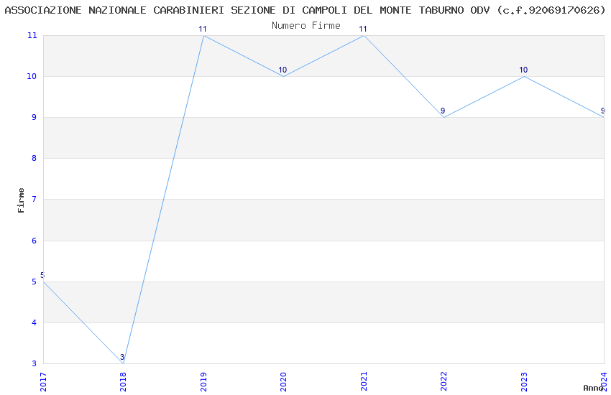The image size is (611, 395).
Task: Click the y-axis tick value 11
Action: pyautogui.click(x=32, y=35)
